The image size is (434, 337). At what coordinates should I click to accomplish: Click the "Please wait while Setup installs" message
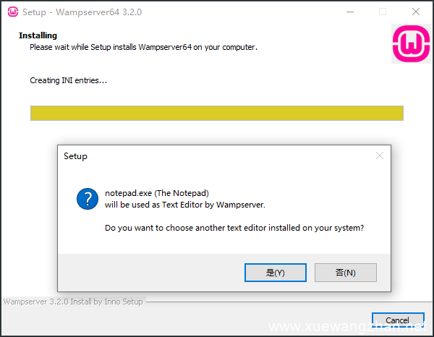tap(143, 47)
